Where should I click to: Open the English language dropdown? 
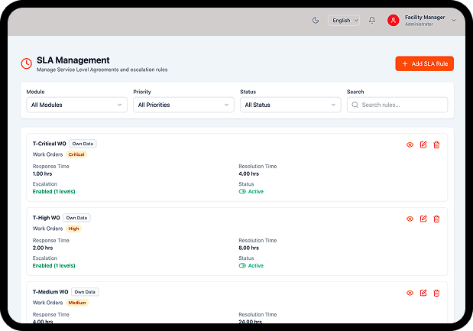point(344,20)
